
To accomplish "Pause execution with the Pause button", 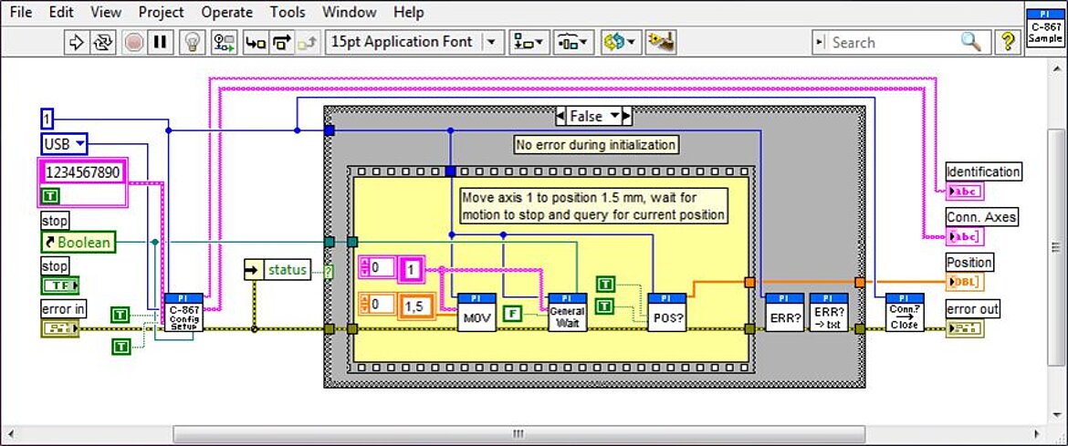I will pos(160,42).
